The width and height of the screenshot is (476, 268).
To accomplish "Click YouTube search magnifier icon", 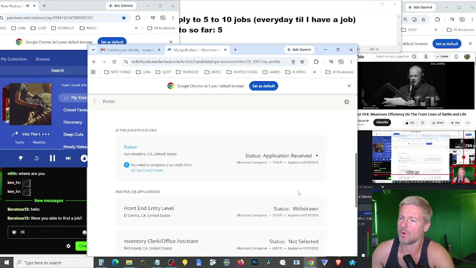I will tap(414, 57).
